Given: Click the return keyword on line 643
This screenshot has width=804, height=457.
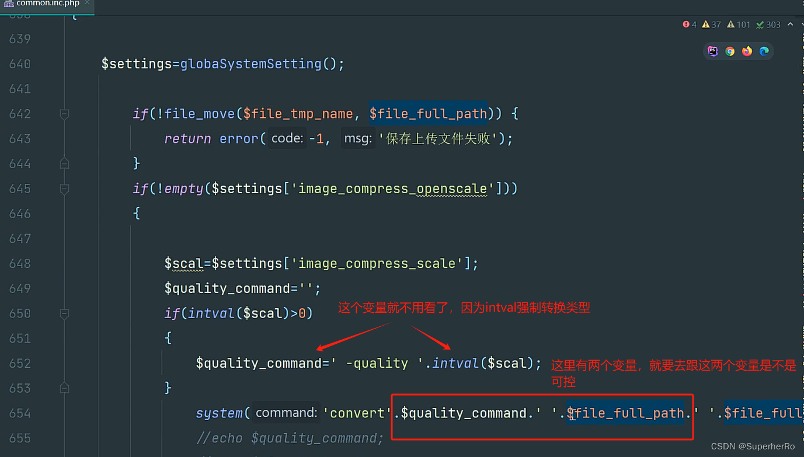Looking at the screenshot, I should [187, 139].
